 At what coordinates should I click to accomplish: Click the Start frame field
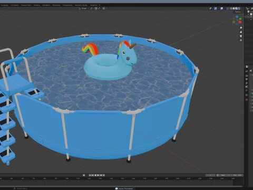tap(225, 175)
